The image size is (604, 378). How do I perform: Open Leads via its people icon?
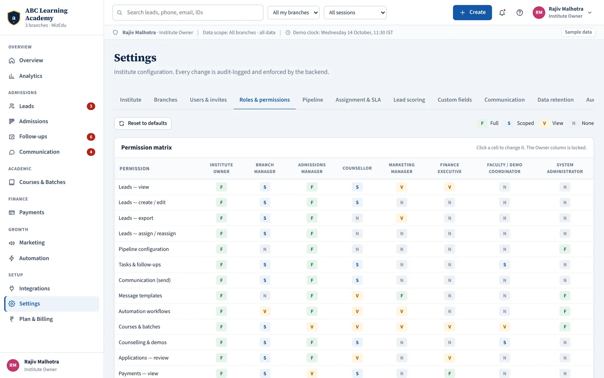(12, 106)
